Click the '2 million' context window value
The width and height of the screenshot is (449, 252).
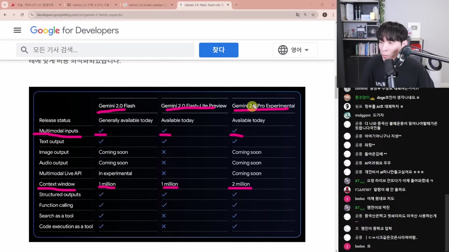pyautogui.click(x=241, y=184)
